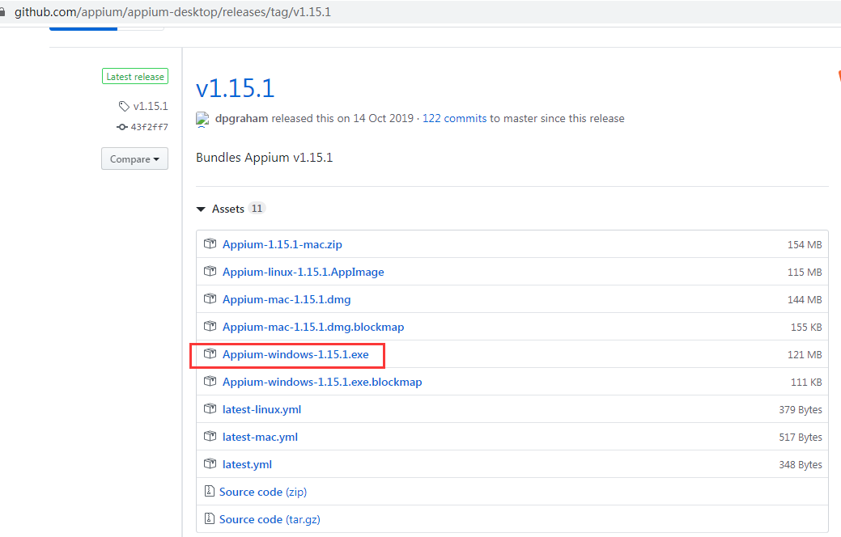Open the v1.15.1 tag link in sidebar

151,106
